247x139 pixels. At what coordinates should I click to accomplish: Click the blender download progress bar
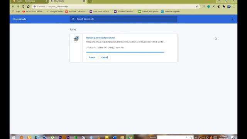click(125, 52)
